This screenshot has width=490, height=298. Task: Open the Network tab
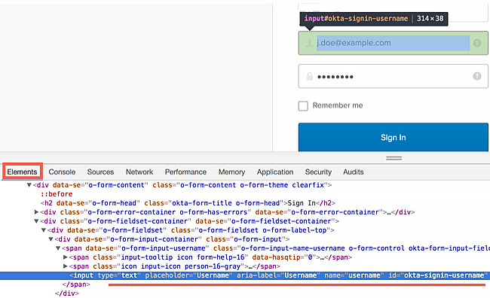click(x=139, y=172)
